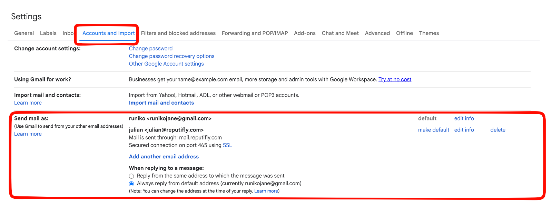Image resolution: width=552 pixels, height=206 pixels.
Task: Delete the julian@reputifly.com address
Action: [x=498, y=130]
